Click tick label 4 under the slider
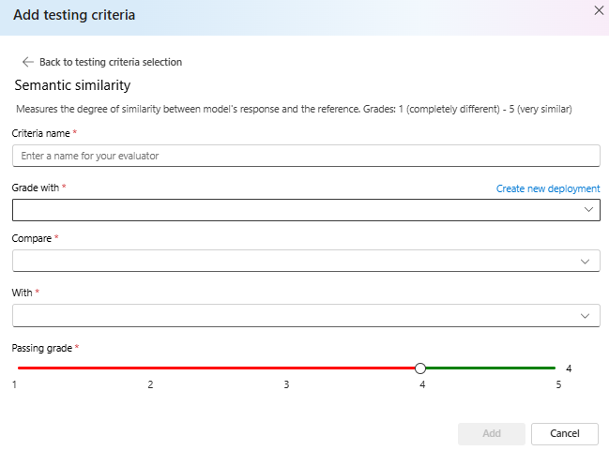This screenshot has height=451, width=609. 422,385
